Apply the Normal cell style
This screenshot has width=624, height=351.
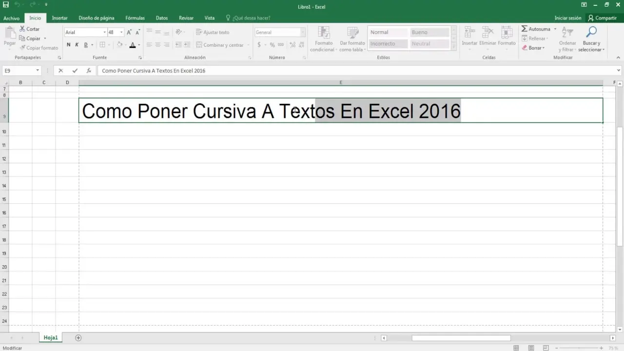pos(388,32)
